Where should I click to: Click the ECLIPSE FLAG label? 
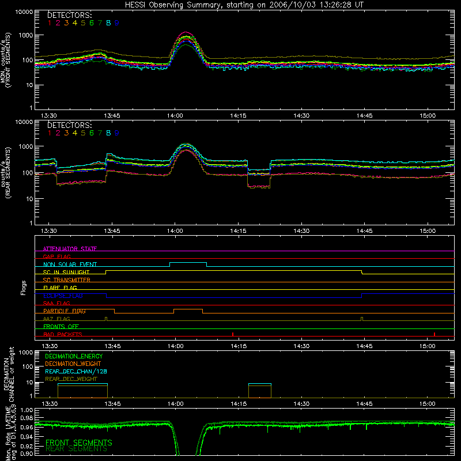click(63, 296)
